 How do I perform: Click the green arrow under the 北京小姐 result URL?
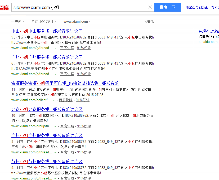point(55,126)
